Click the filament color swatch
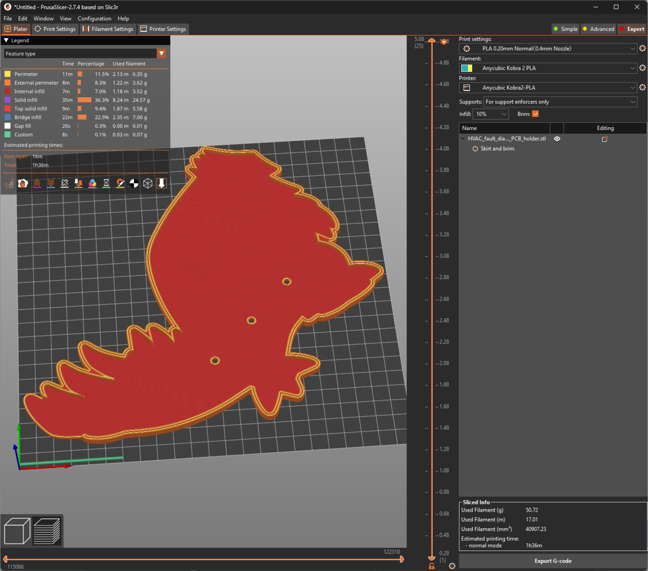648x571 pixels. [x=466, y=69]
